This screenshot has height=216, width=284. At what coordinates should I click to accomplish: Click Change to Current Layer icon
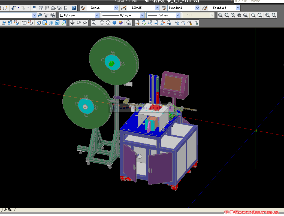pyautogui.click(x=144, y=23)
